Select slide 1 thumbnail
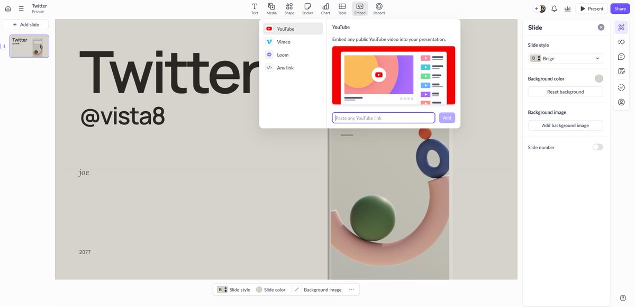This screenshot has height=307, width=635. 29,46
